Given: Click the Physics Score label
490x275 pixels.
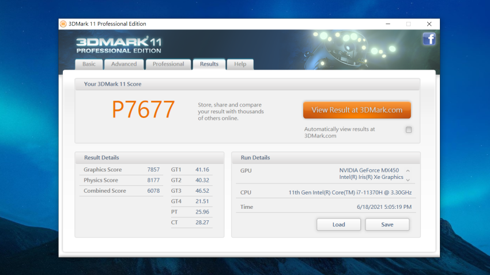Looking at the screenshot, I should (101, 180).
